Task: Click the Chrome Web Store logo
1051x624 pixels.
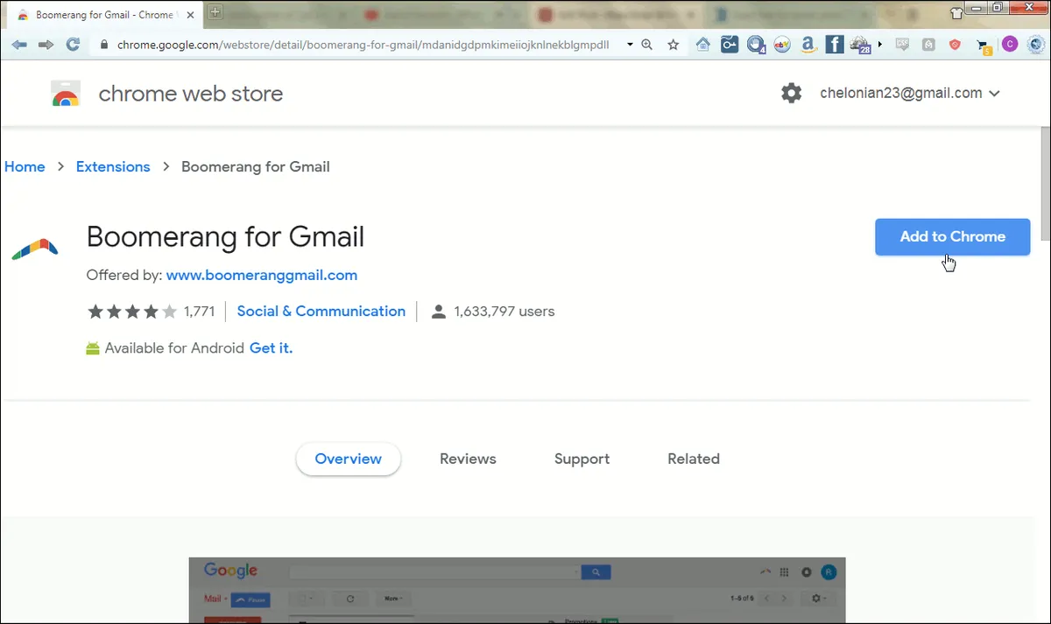Action: [x=66, y=94]
